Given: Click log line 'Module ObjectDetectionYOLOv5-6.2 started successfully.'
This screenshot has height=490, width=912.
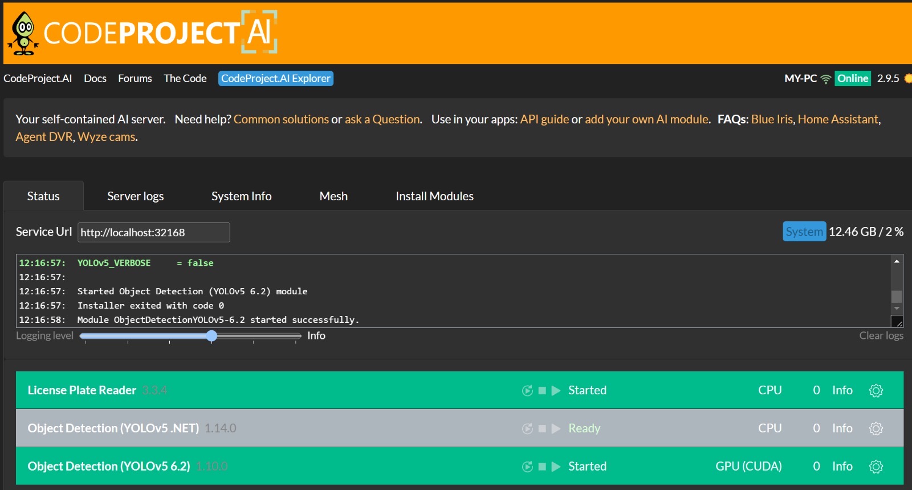Looking at the screenshot, I should coord(218,320).
